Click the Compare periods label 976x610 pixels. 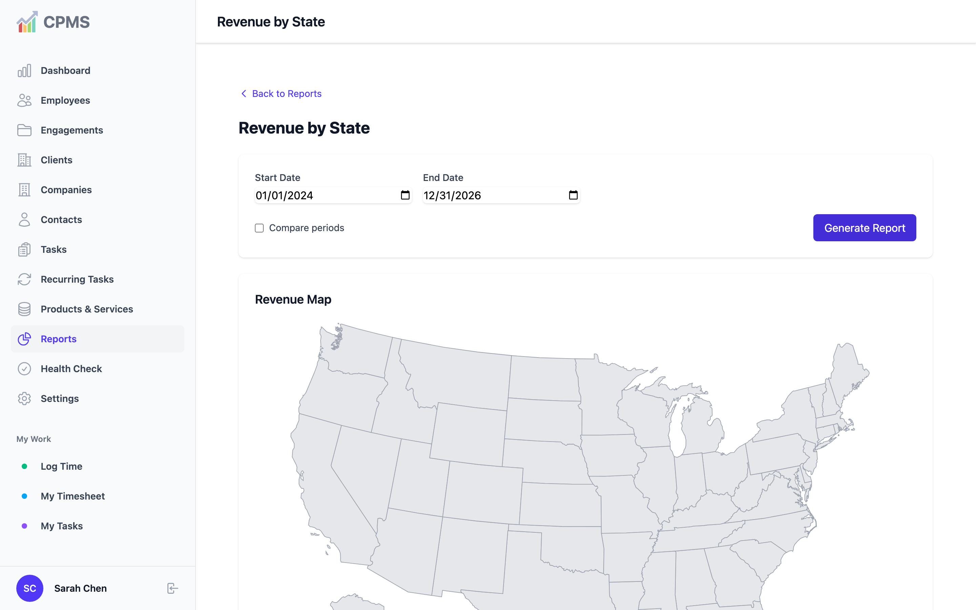coord(306,228)
